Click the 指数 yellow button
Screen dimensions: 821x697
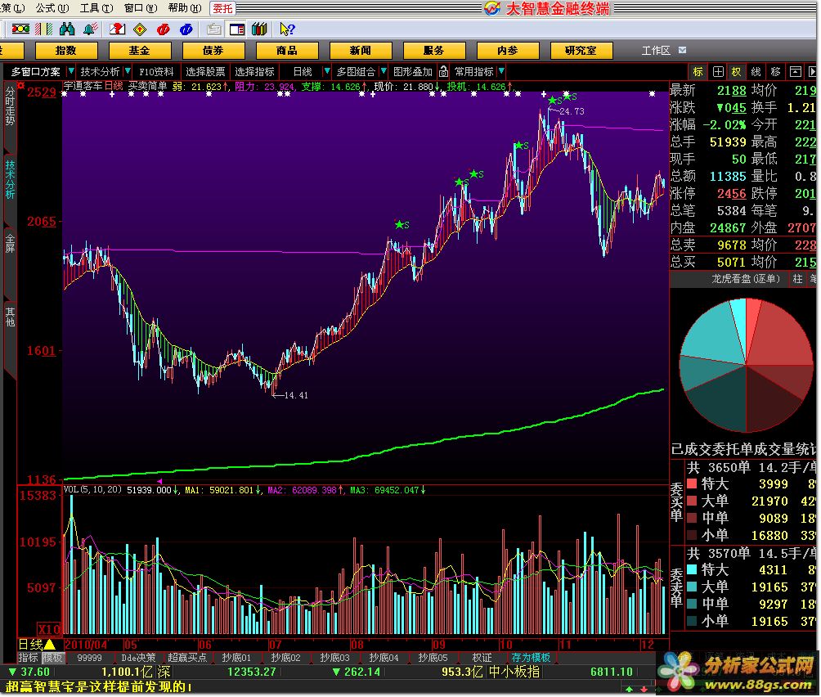click(66, 50)
